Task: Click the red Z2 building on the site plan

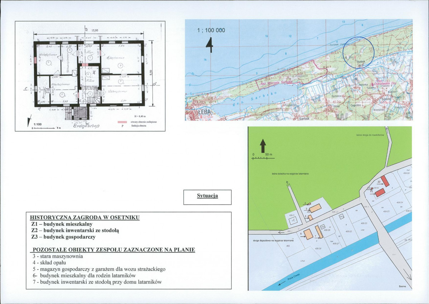Action: point(385,181)
